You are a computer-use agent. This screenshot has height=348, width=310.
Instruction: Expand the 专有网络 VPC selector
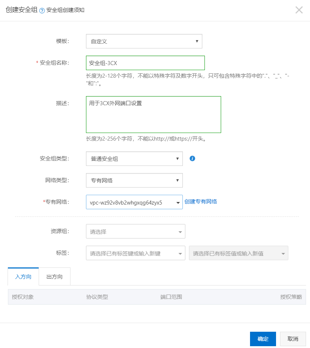[x=134, y=202]
